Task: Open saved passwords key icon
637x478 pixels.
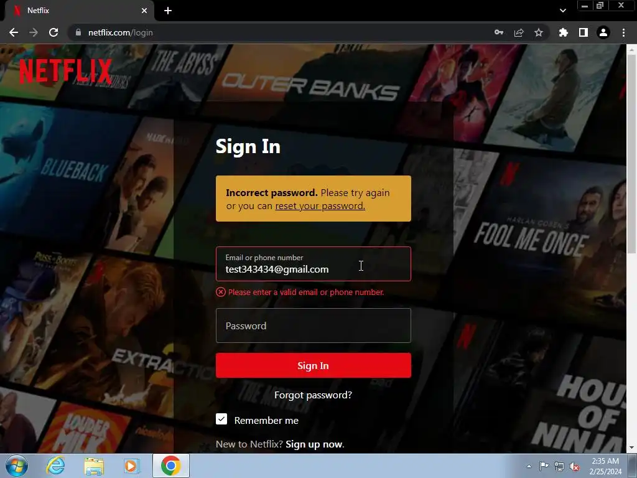Action: pyautogui.click(x=499, y=32)
